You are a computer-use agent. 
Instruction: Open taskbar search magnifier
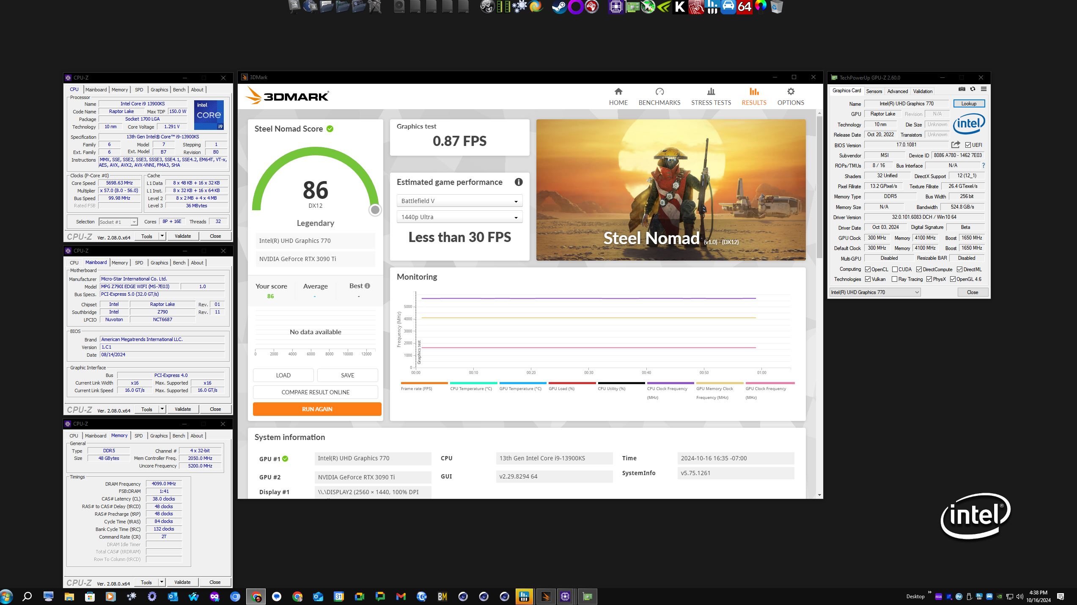[27, 597]
